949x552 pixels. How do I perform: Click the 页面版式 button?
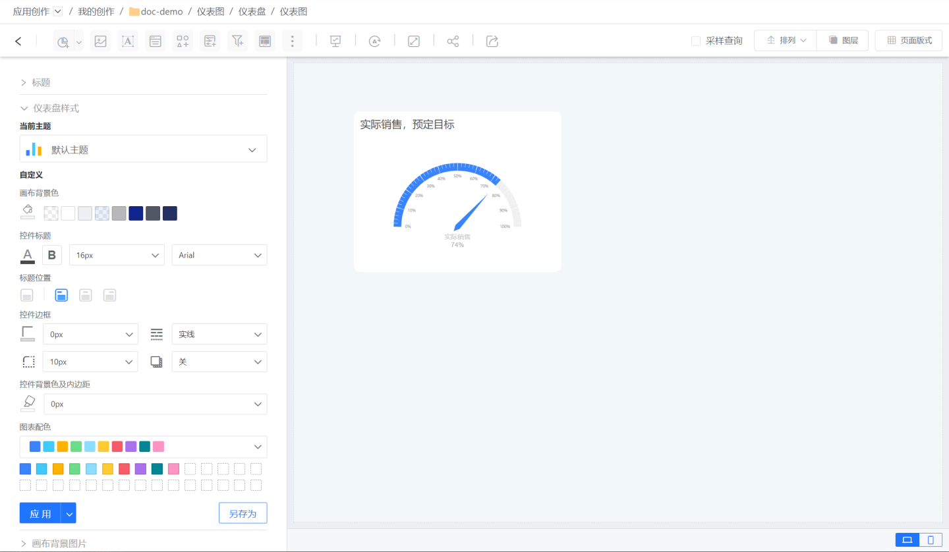click(x=909, y=41)
